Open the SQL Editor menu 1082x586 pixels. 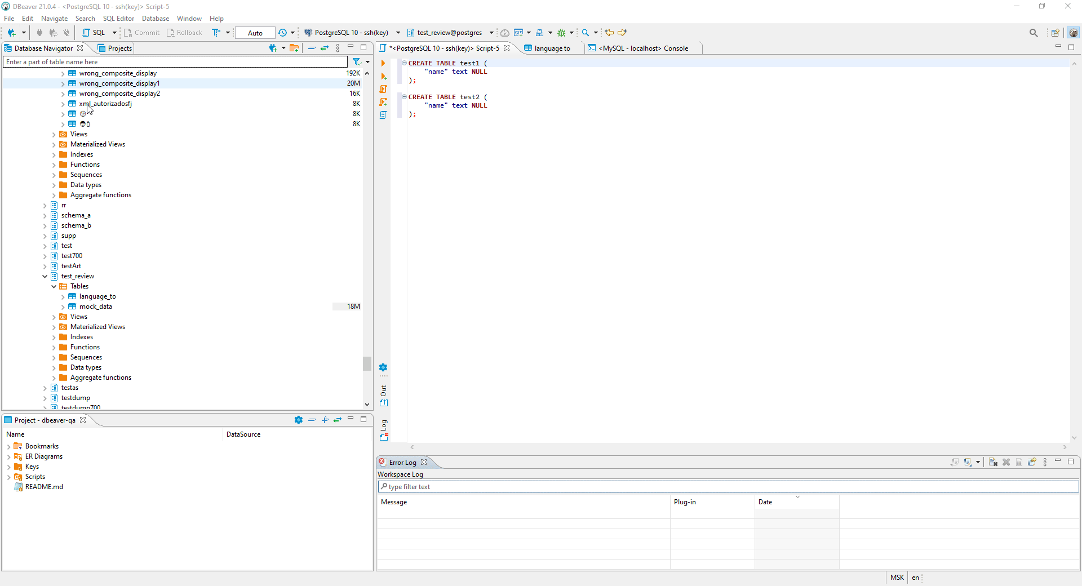point(118,19)
